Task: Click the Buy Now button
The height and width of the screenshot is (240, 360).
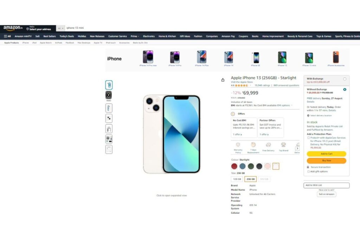Action: [x=326, y=161]
